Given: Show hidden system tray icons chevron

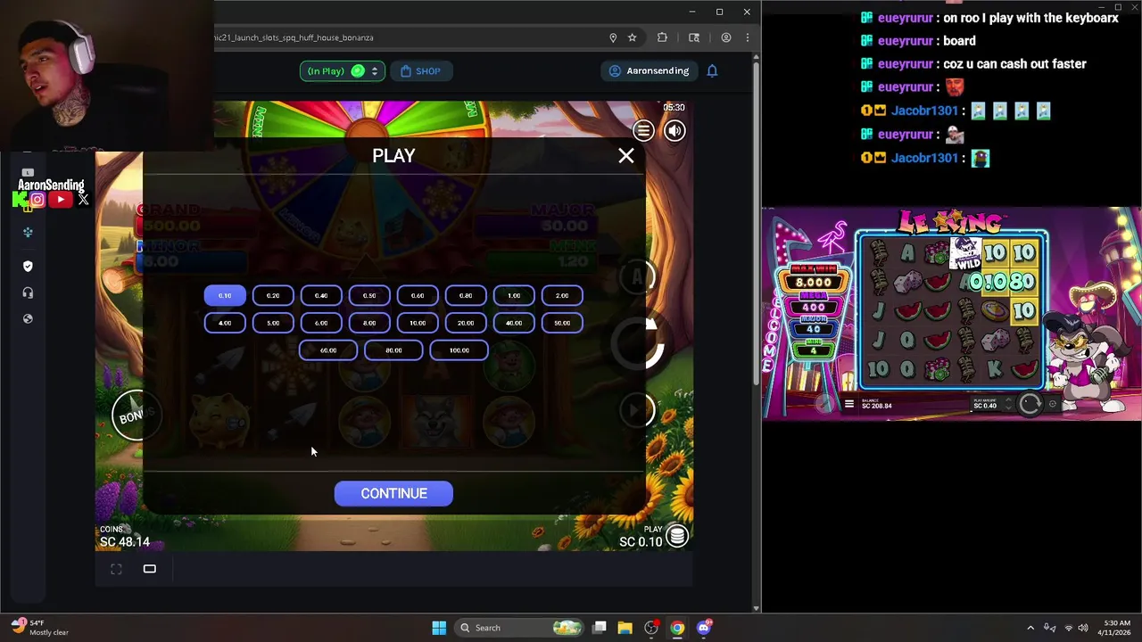Looking at the screenshot, I should (x=1030, y=628).
